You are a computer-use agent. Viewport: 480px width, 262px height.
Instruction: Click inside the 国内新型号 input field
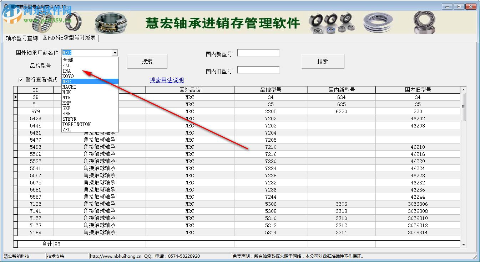258,52
